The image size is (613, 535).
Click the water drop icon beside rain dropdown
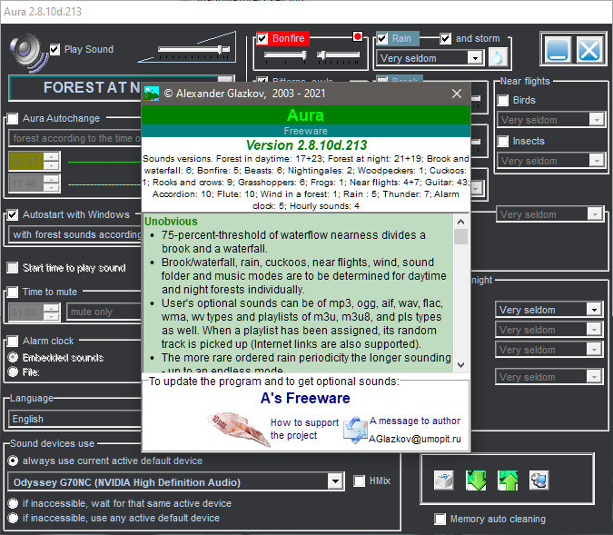tap(499, 58)
